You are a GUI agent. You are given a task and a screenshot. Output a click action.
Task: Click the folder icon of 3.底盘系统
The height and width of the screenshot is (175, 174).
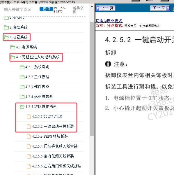[x=6, y=27]
